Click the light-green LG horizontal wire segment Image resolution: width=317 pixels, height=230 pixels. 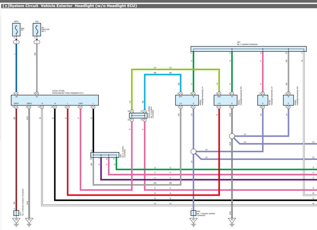pyautogui.click(x=175, y=69)
